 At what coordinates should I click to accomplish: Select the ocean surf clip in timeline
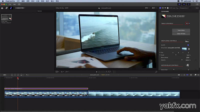click(x=134, y=94)
